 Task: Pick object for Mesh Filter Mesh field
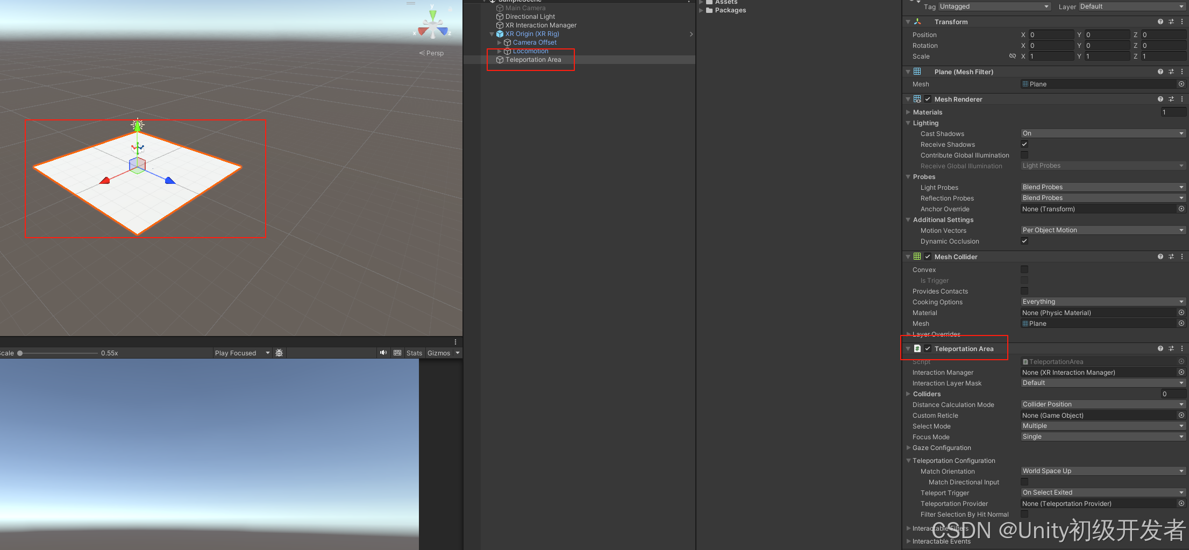[x=1181, y=84]
